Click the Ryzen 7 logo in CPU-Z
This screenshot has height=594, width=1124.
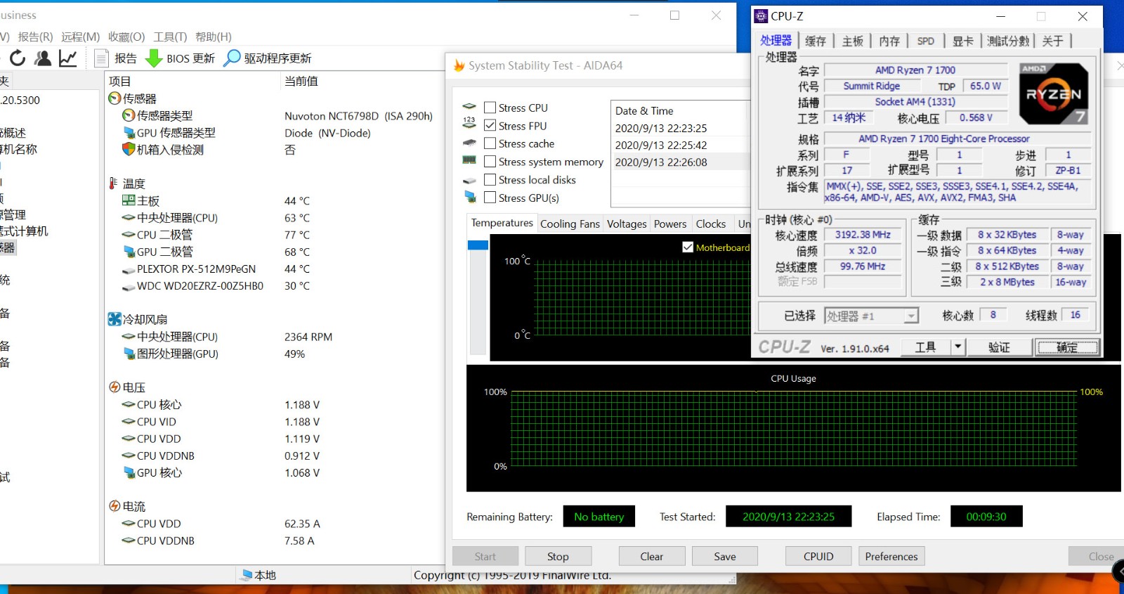coord(1053,93)
